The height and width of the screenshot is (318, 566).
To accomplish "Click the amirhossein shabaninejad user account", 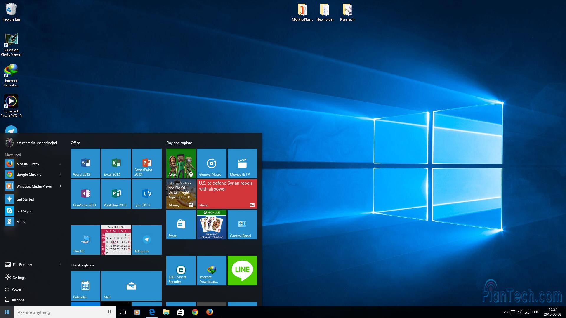I will click(x=31, y=143).
